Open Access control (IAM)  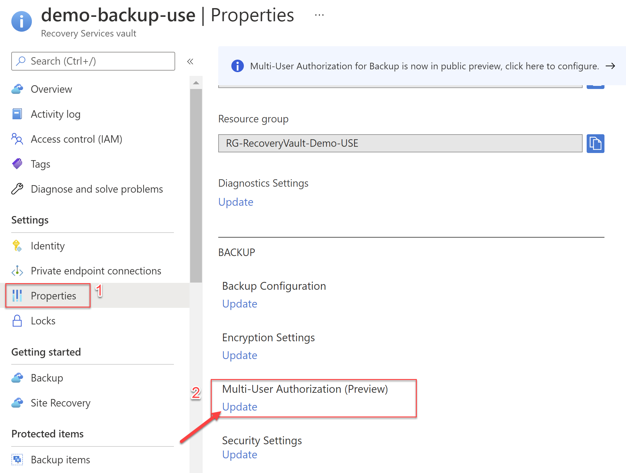pos(76,139)
